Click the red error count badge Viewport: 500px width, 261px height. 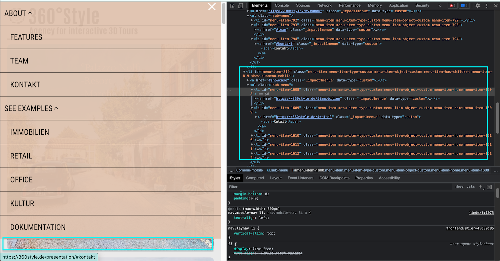452,6
